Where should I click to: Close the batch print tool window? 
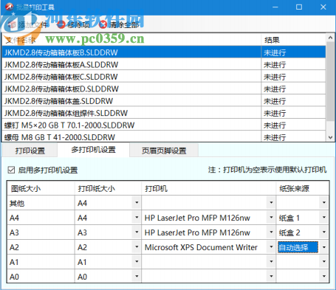coord(323,7)
